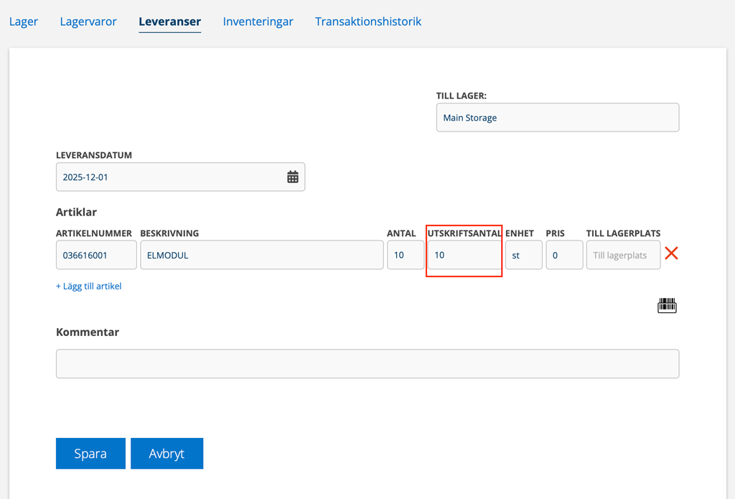Open the Lagervaror tab
735x499 pixels.
coord(88,22)
